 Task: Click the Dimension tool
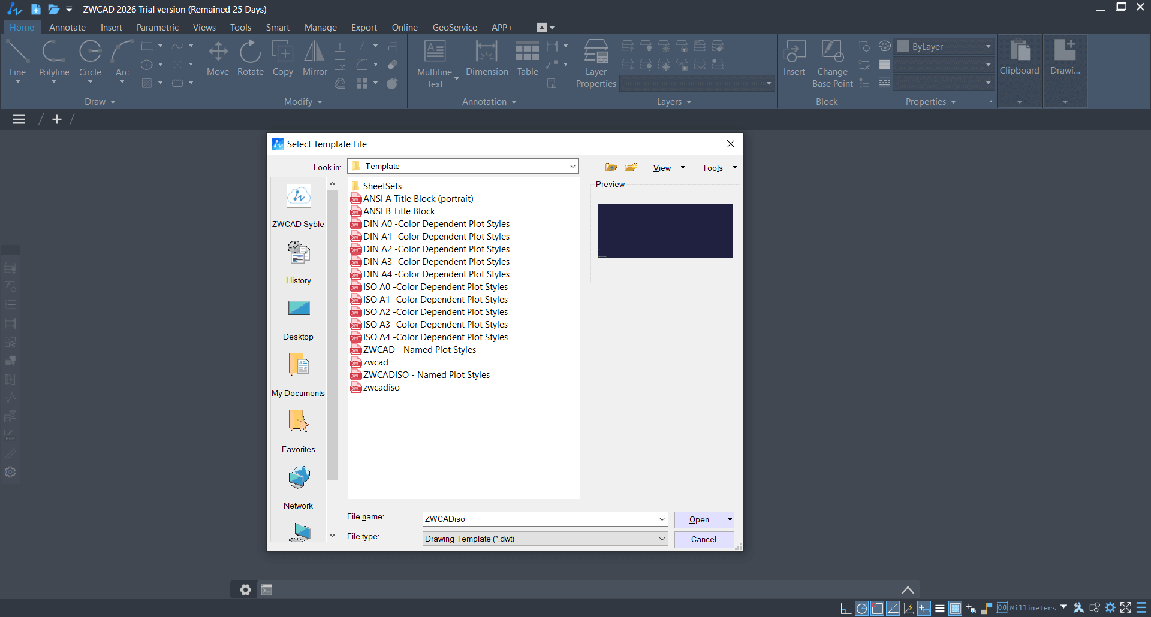pyautogui.click(x=487, y=58)
